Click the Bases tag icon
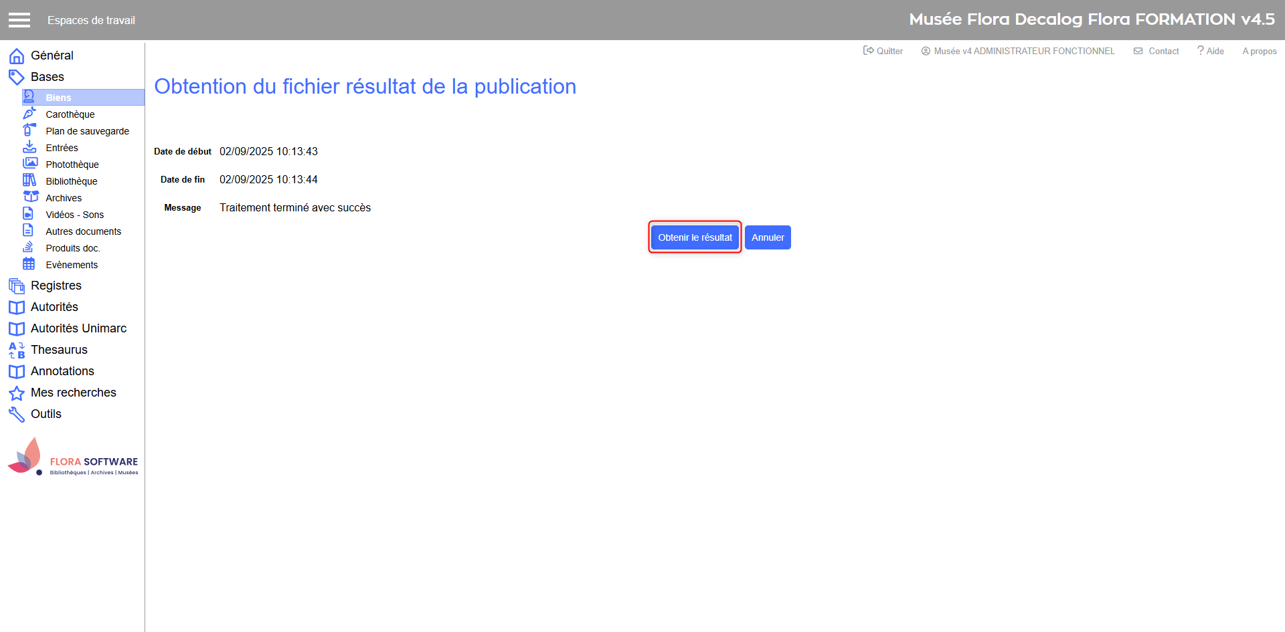The width and height of the screenshot is (1285, 632). tap(17, 78)
